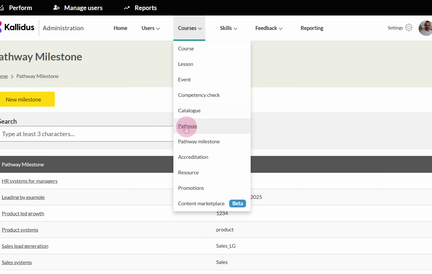Click the Beta badge on Content marketplace

pyautogui.click(x=237, y=203)
